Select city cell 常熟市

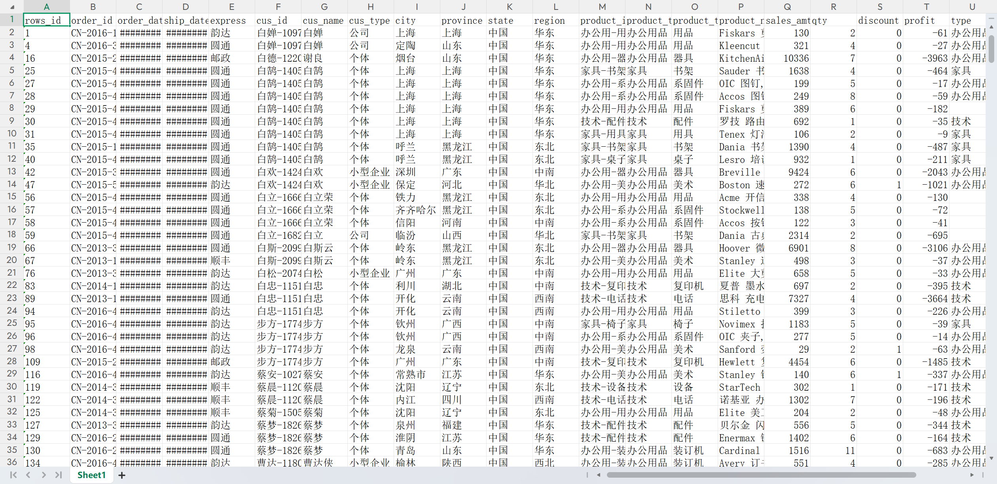point(417,374)
